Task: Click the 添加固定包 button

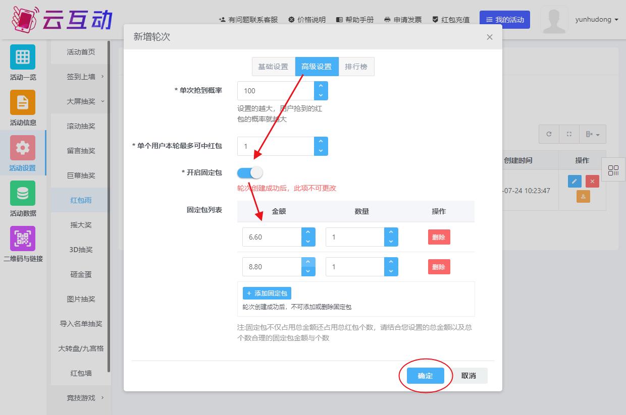Action: pyautogui.click(x=267, y=293)
